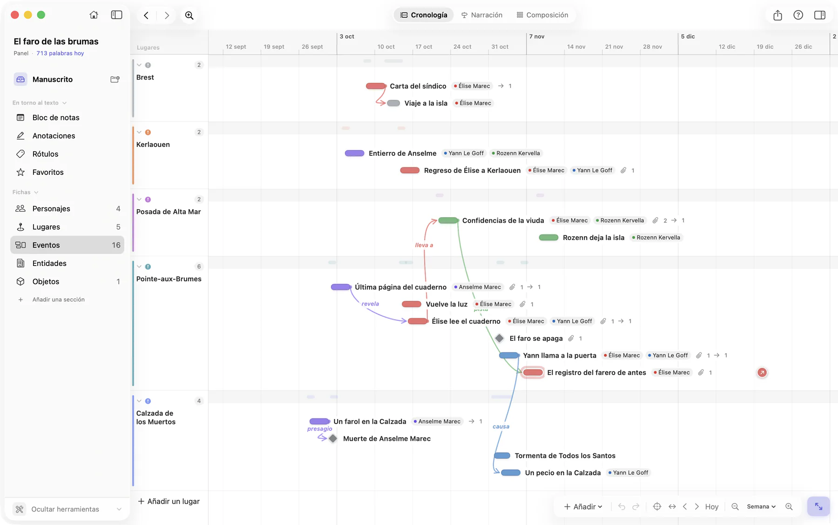Screen dimensions: 838x525
Task: Open Entidades cards list
Action: [x=67, y=263]
